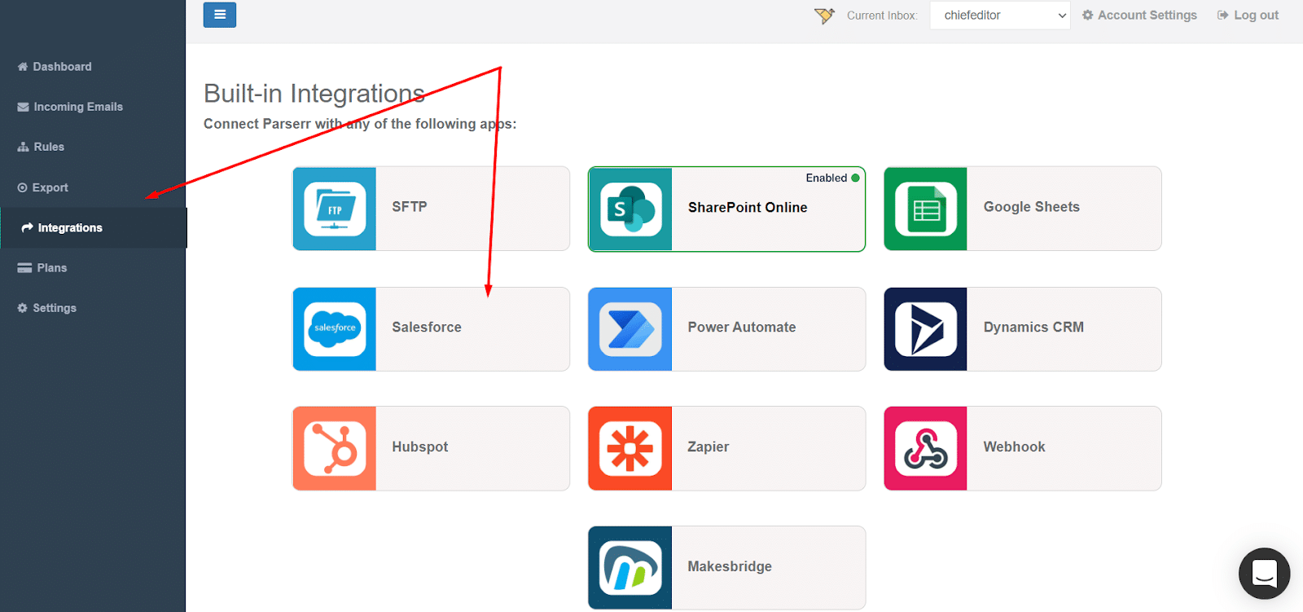This screenshot has height=612, width=1303.
Task: Click the Export circle icon
Action: click(23, 187)
